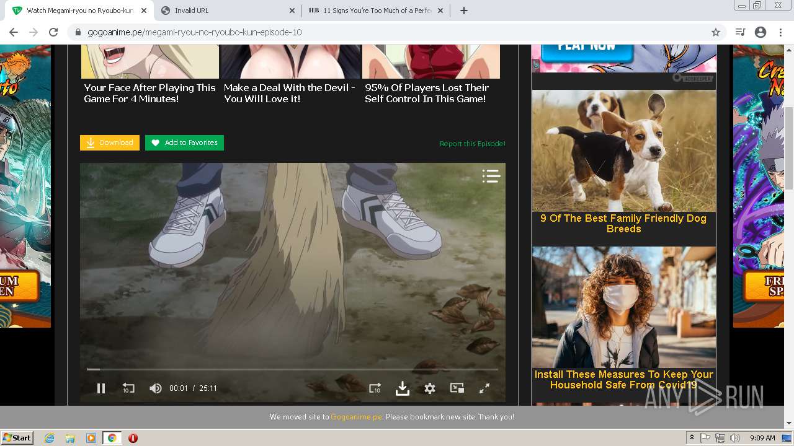Click the left Naruto side banner ad
794x446 pixels.
click(x=25, y=186)
